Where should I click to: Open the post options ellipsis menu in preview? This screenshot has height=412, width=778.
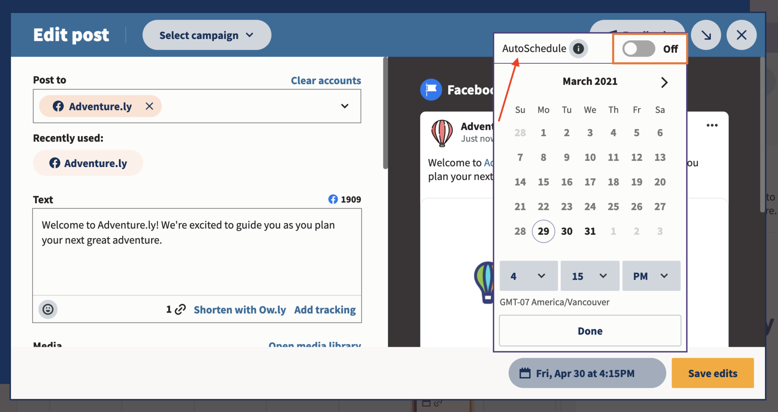point(712,125)
